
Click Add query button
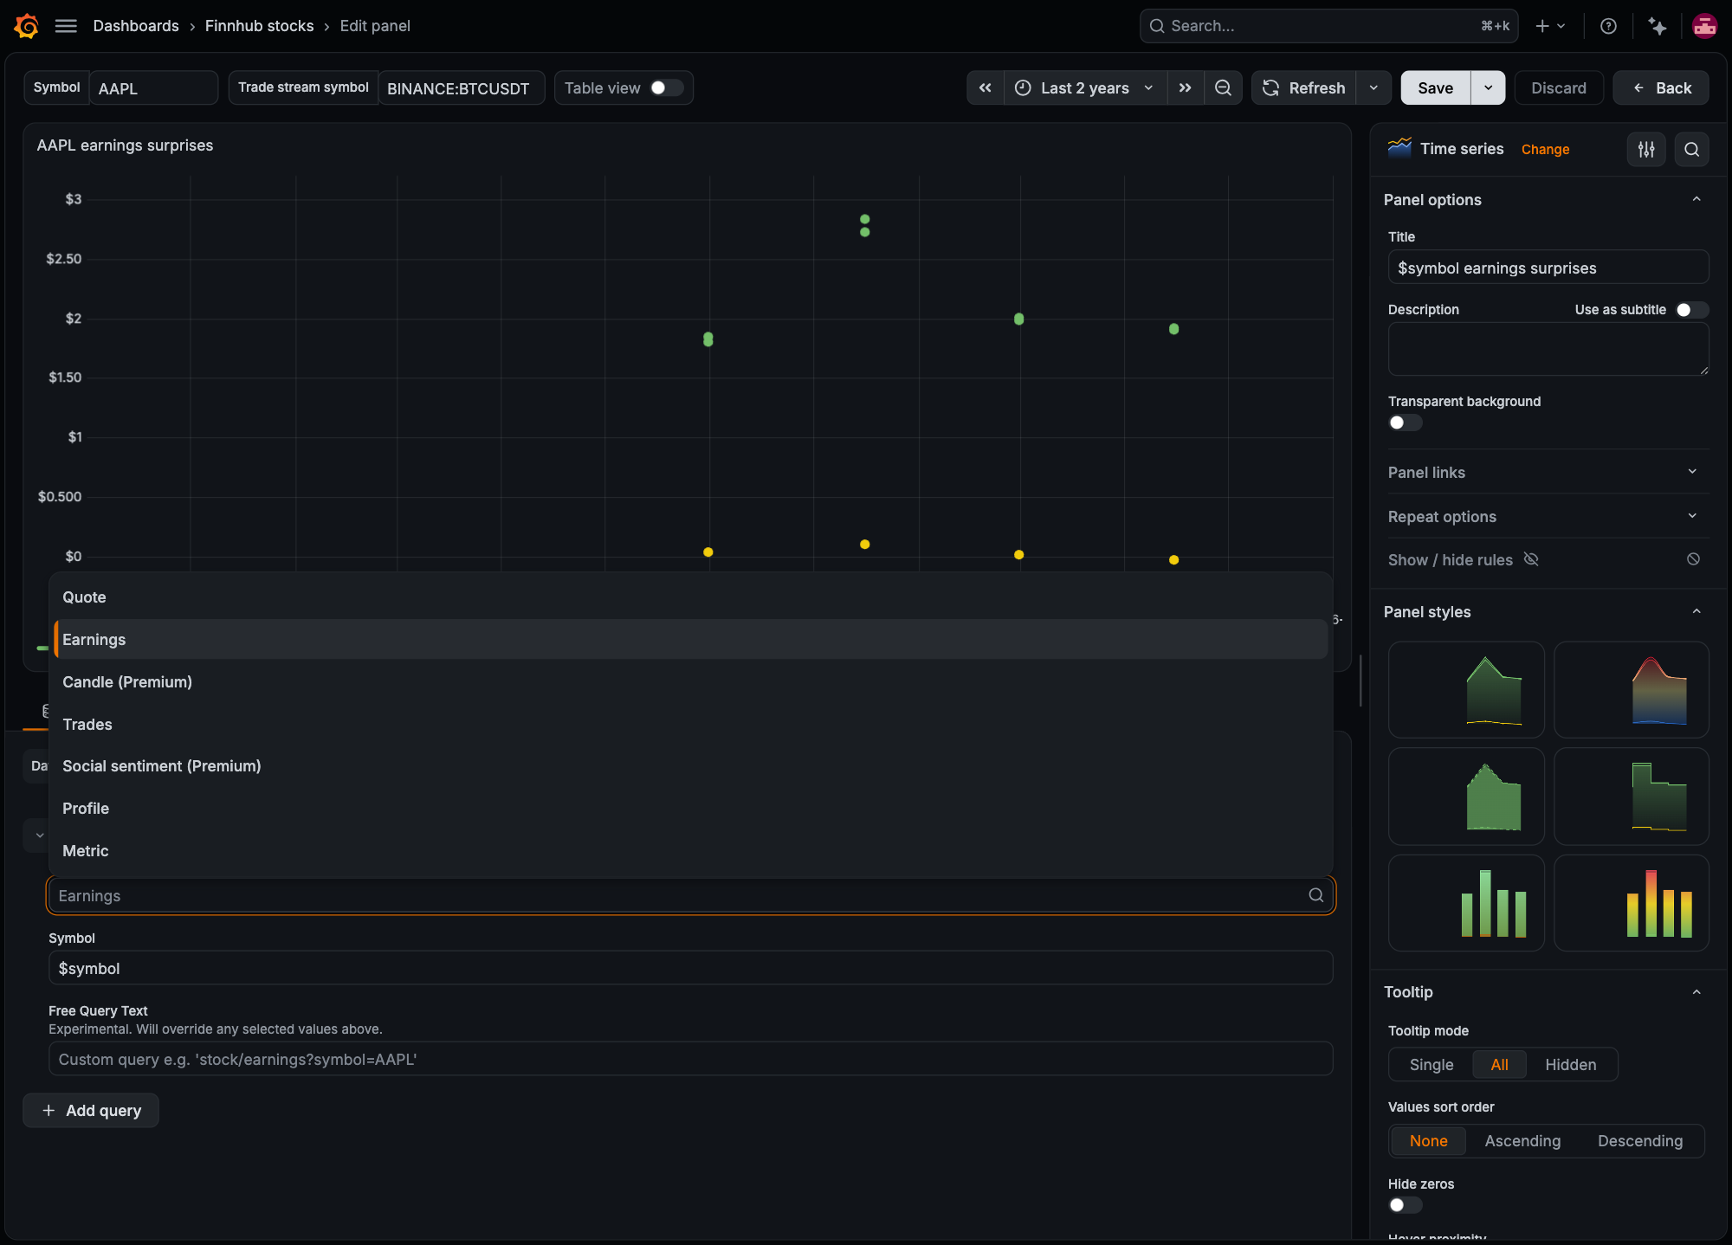click(x=91, y=1110)
